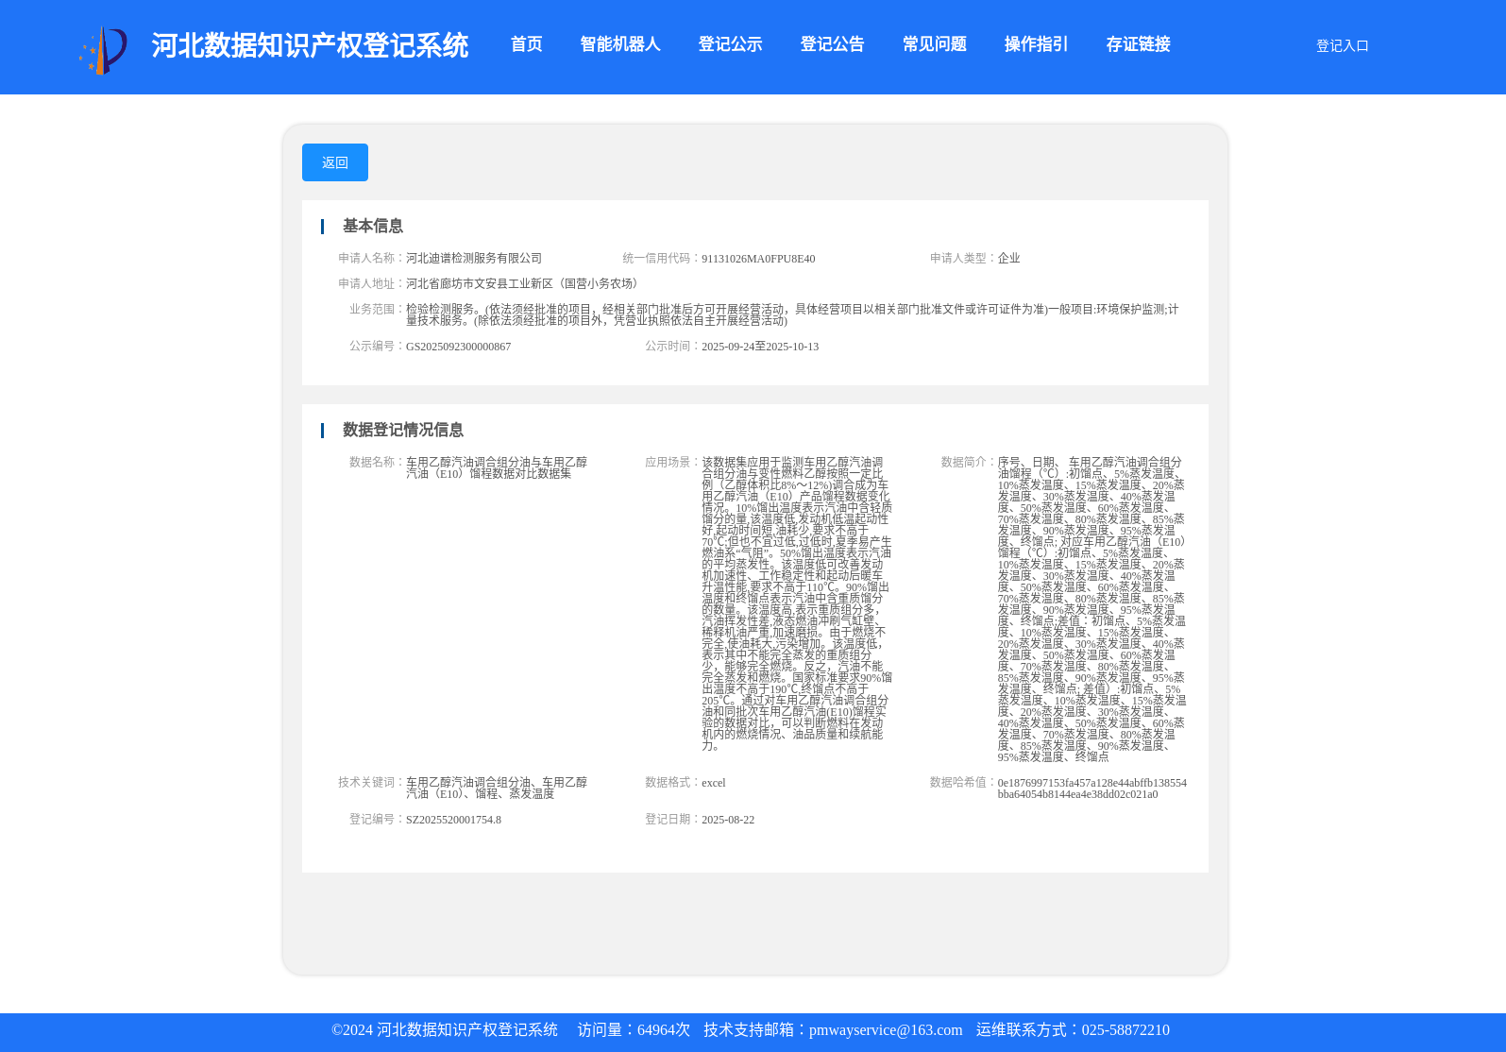The height and width of the screenshot is (1052, 1506).
Task: Click the 公示时间 label
Action: [672, 347]
